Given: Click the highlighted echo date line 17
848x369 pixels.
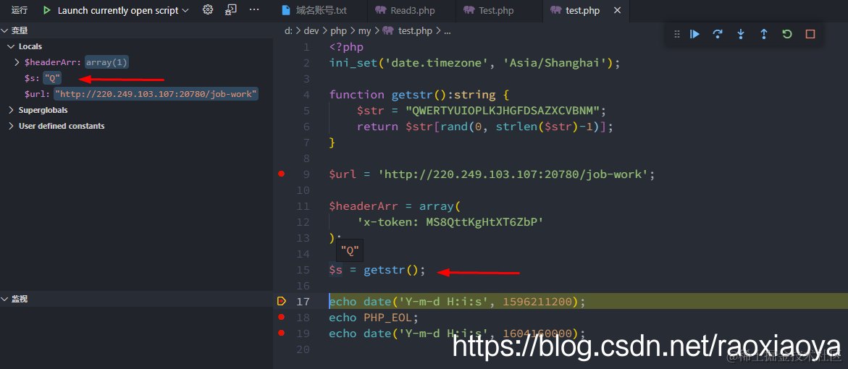Looking at the screenshot, I should click(x=457, y=302).
